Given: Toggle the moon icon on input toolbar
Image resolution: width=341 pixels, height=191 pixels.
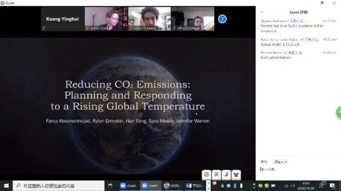Looking at the screenshot, I should click(226, 175).
